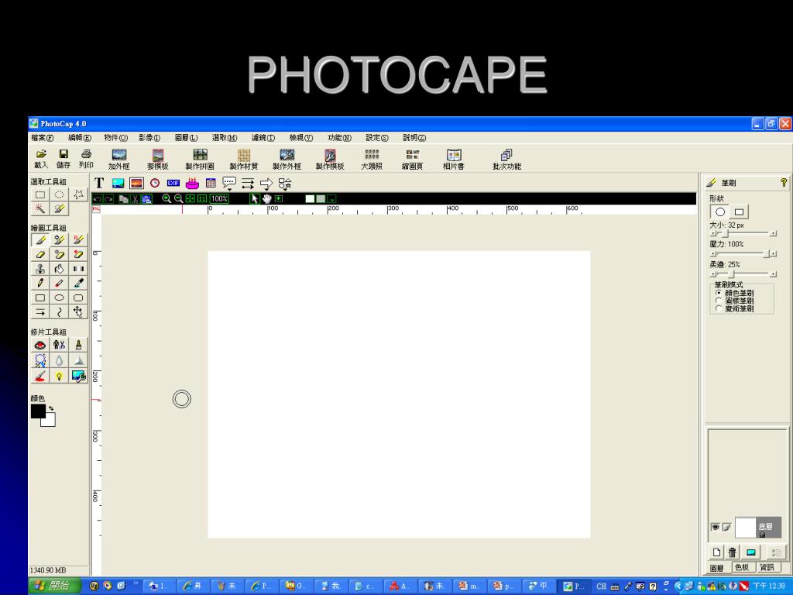Select the light bulb brighten tool
This screenshot has height=595, width=793.
[x=59, y=376]
